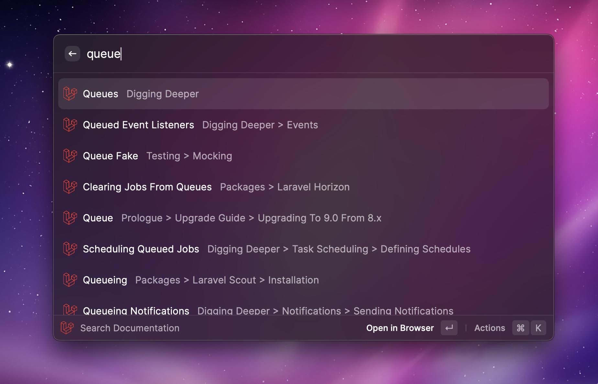
Task: Click the Laravel icon beside Queues
Action: pyautogui.click(x=70, y=94)
